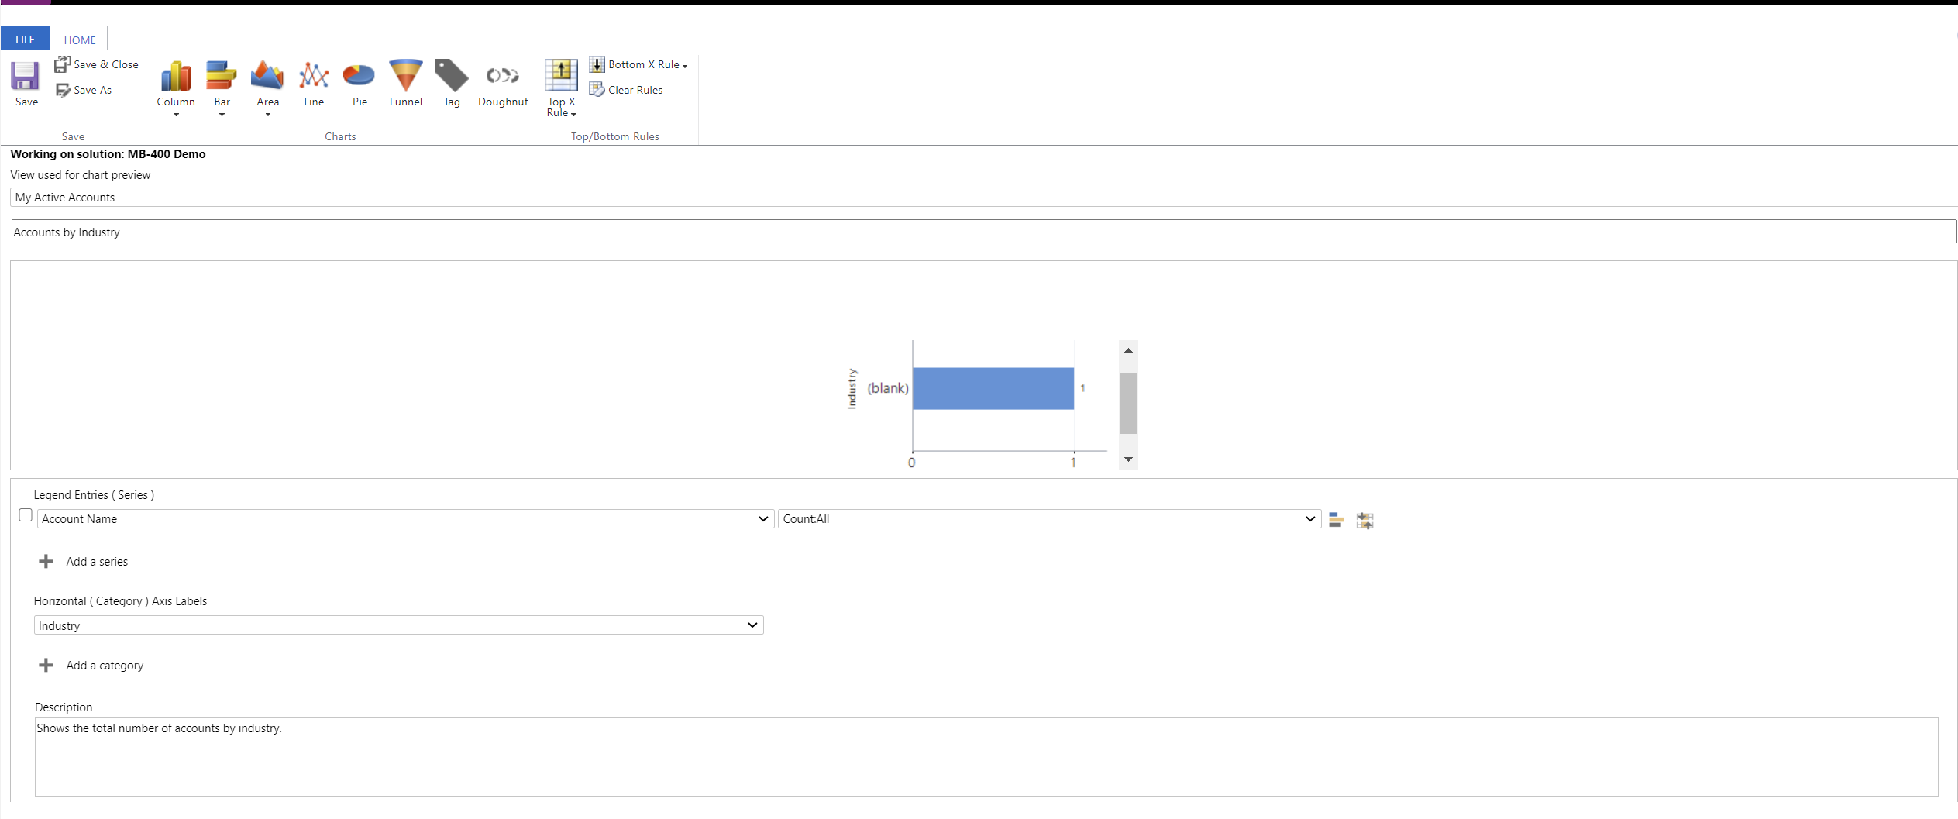Select the Column chart type
Image resolution: width=1958 pixels, height=819 pixels.
176,83
